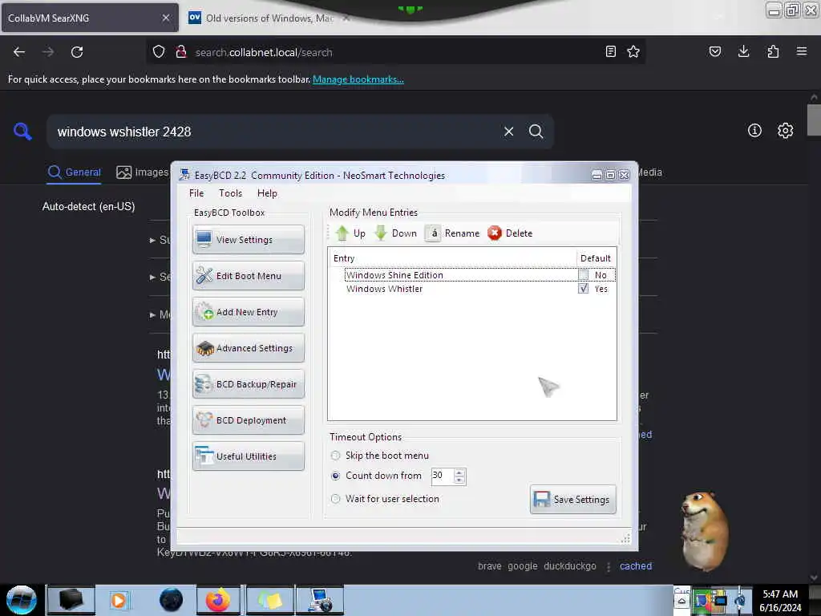The height and width of the screenshot is (616, 821).
Task: Click the SearXNG search query field
Action: (x=273, y=132)
